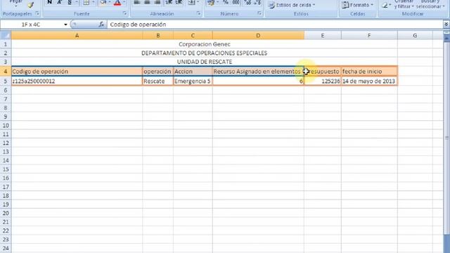Screen dimensions: 450x253
Task: Select column B header
Action: (x=157, y=35)
